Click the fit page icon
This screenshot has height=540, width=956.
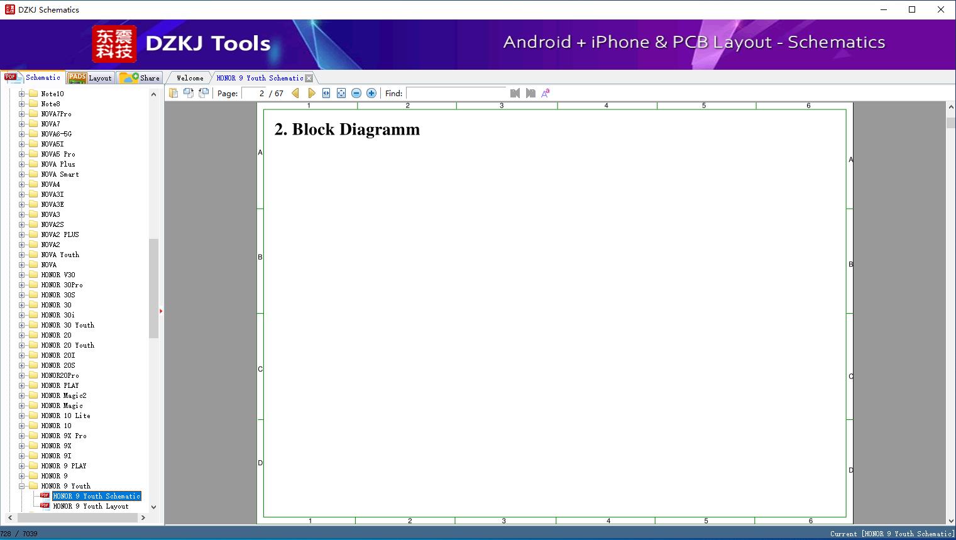341,93
